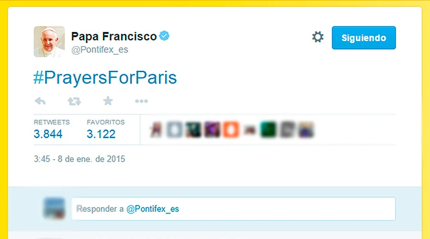Click the blurred avatar beside the reply field
Viewport: 430px width, 239px height.
point(54,208)
